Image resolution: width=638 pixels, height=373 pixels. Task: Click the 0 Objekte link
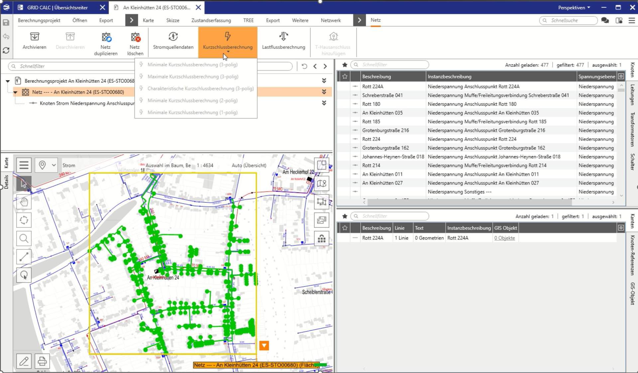[504, 238]
